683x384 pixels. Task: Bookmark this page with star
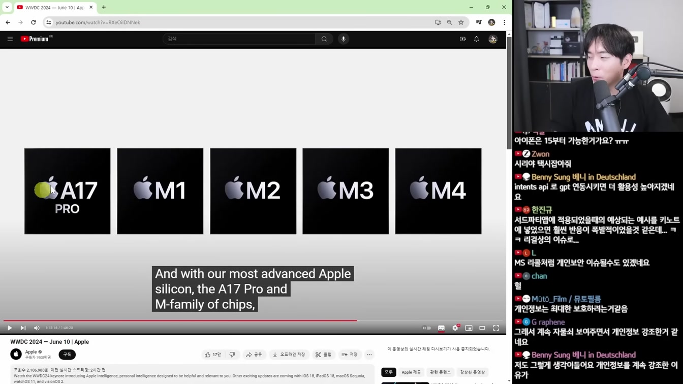tap(461, 22)
